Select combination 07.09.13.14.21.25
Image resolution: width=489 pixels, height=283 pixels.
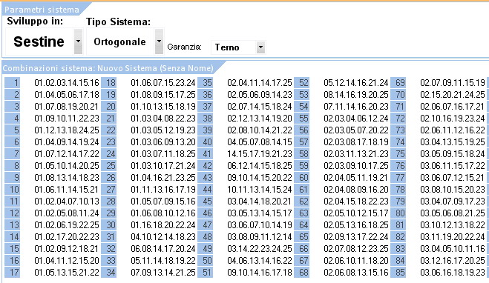coord(163,273)
